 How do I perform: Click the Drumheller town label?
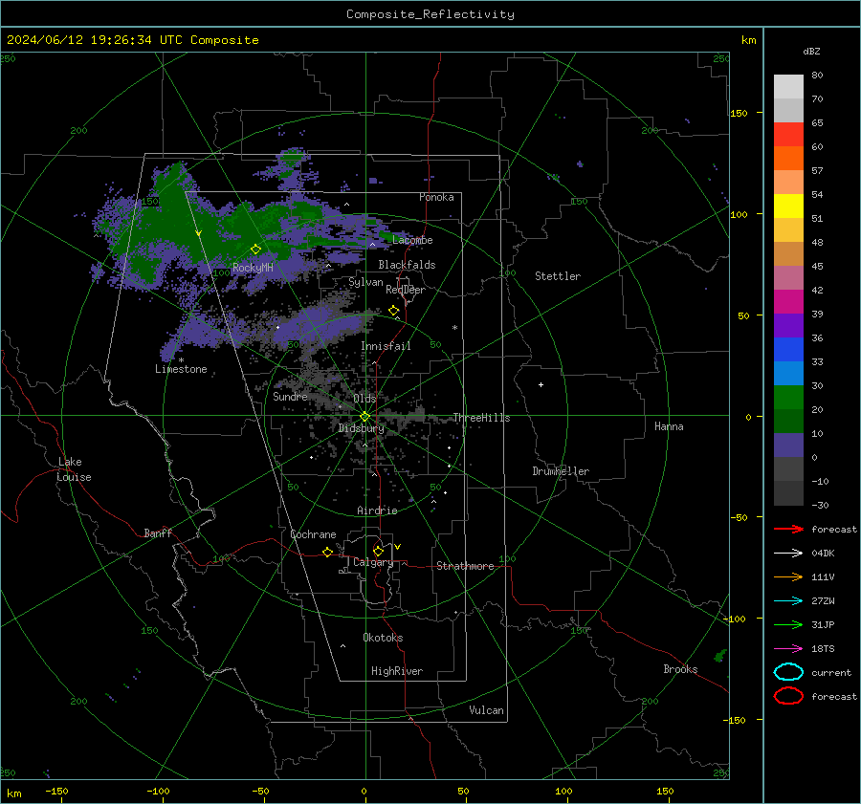(x=561, y=471)
